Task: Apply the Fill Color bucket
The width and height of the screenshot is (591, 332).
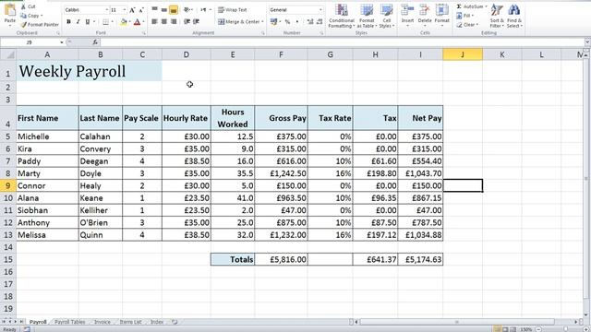Action: (x=123, y=22)
